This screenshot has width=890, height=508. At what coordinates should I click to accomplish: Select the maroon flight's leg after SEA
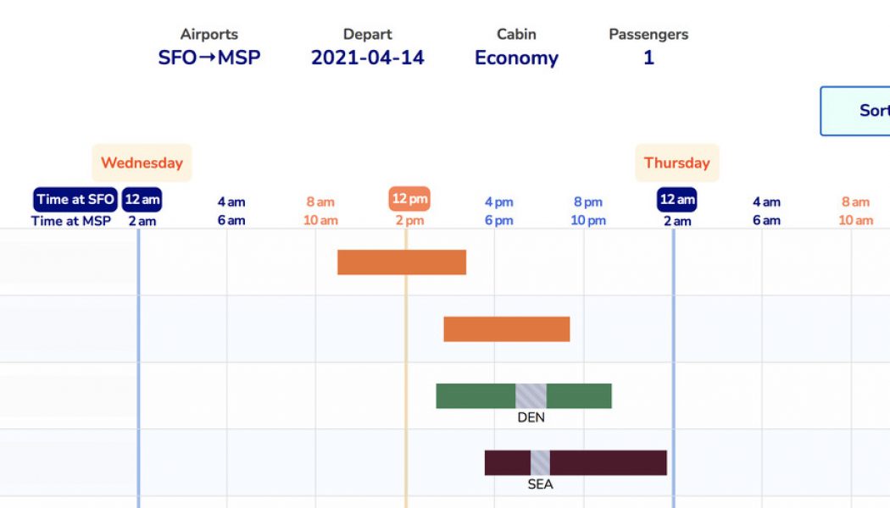click(x=608, y=463)
